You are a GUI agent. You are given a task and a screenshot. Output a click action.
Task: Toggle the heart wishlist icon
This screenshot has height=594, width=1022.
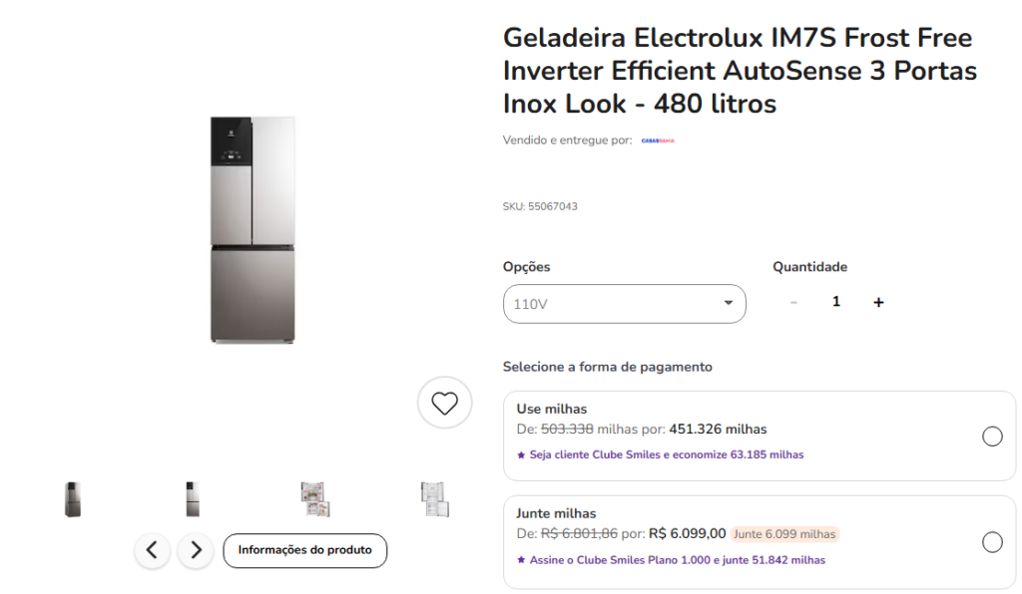coord(444,403)
